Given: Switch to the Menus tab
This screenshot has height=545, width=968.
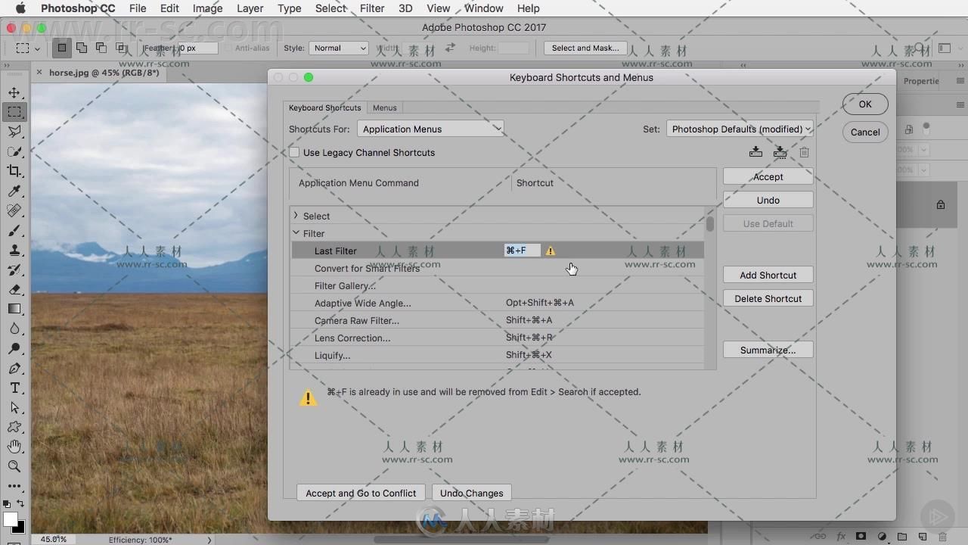Looking at the screenshot, I should 384,107.
